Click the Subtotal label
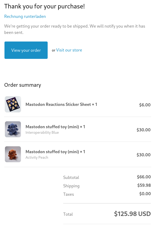 [71, 178]
